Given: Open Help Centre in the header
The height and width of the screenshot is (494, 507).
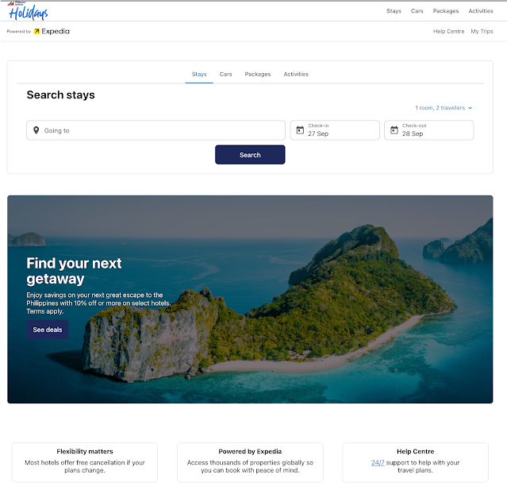Looking at the screenshot, I should (x=448, y=32).
